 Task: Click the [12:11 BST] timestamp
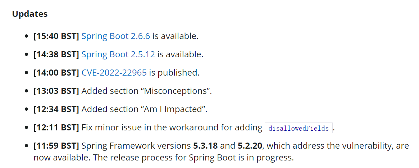[x=56, y=128]
